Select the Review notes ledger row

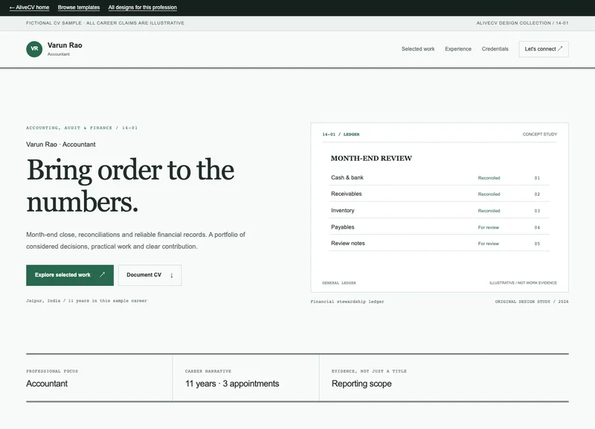440,244
